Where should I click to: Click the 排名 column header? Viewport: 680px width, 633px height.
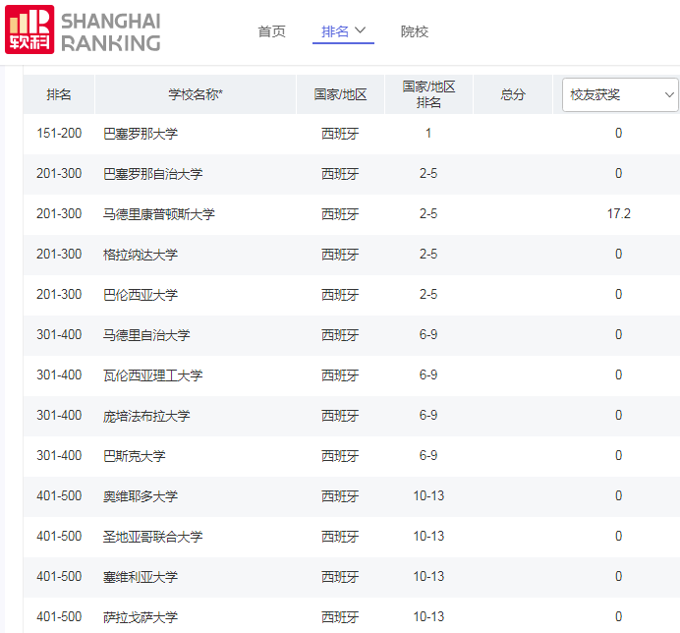tap(59, 94)
